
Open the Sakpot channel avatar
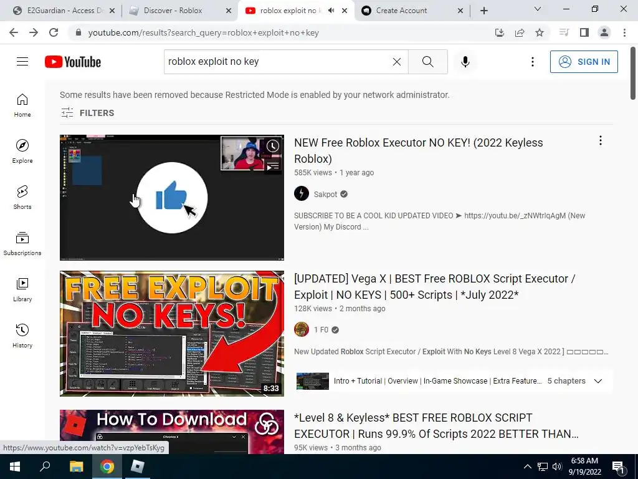pos(302,193)
